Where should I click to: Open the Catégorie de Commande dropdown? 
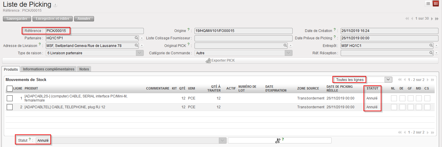click(x=289, y=53)
